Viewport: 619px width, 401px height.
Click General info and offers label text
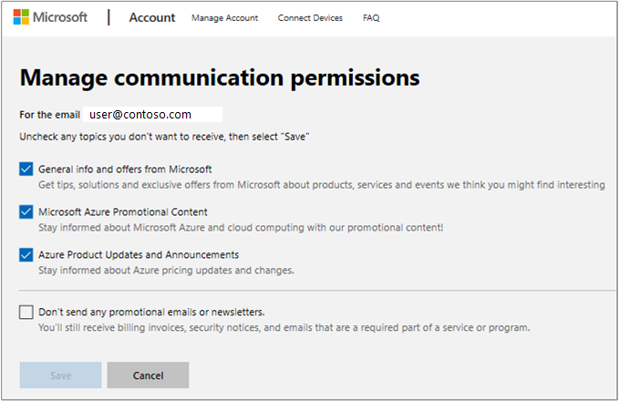[x=125, y=170]
